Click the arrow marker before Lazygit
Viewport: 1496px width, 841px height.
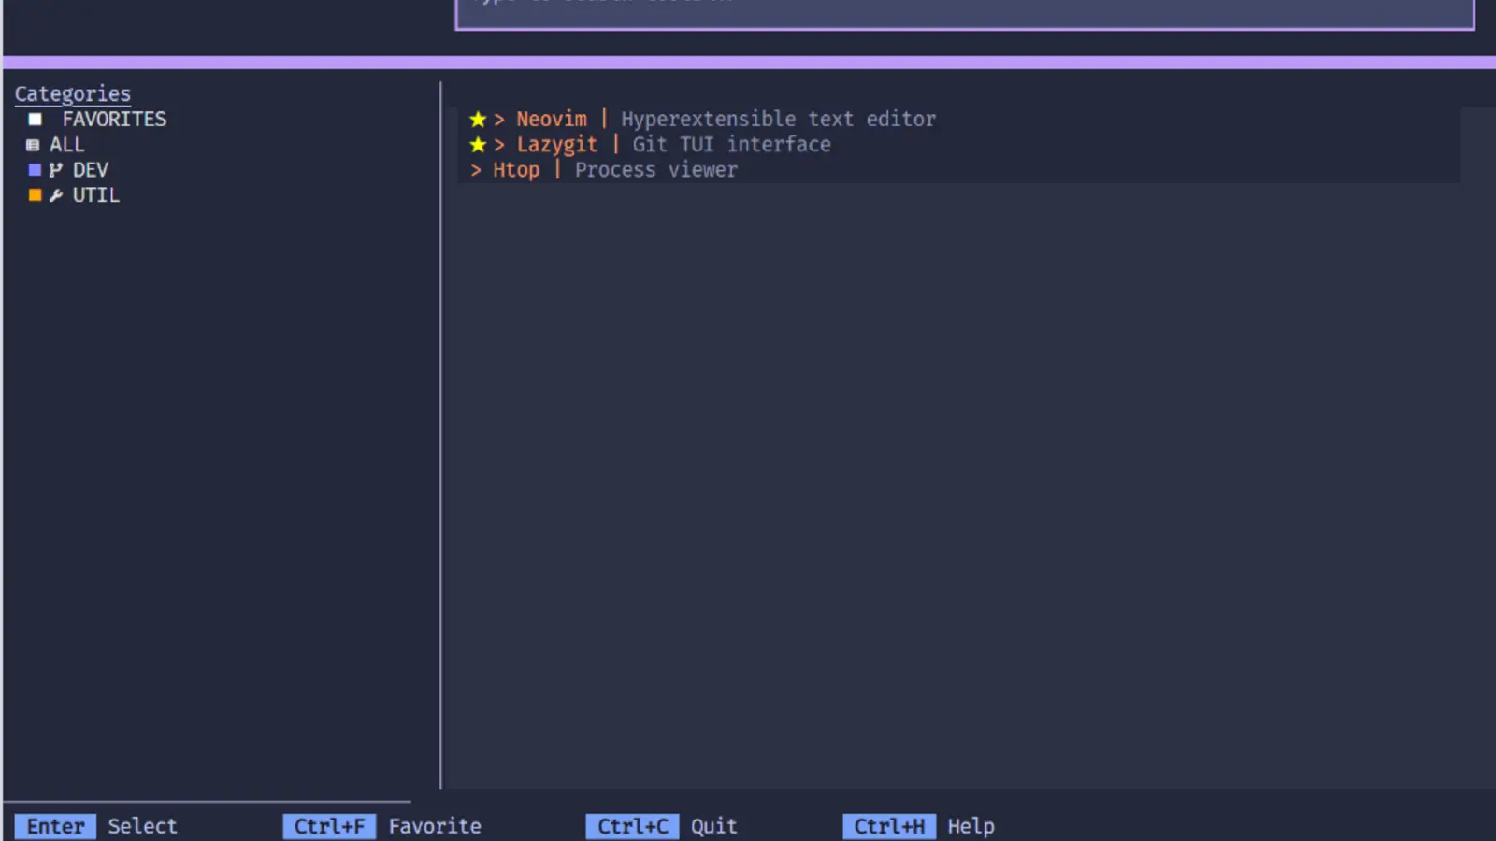tap(499, 145)
